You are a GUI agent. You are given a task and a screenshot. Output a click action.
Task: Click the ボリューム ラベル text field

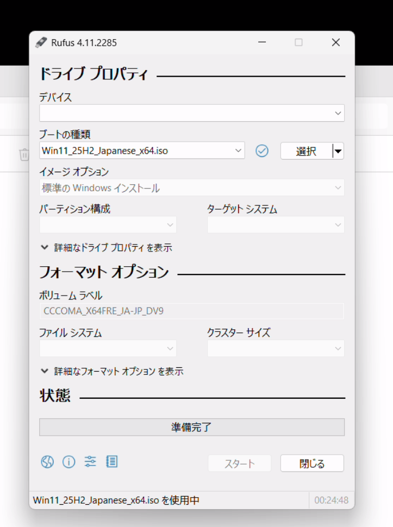pos(191,311)
